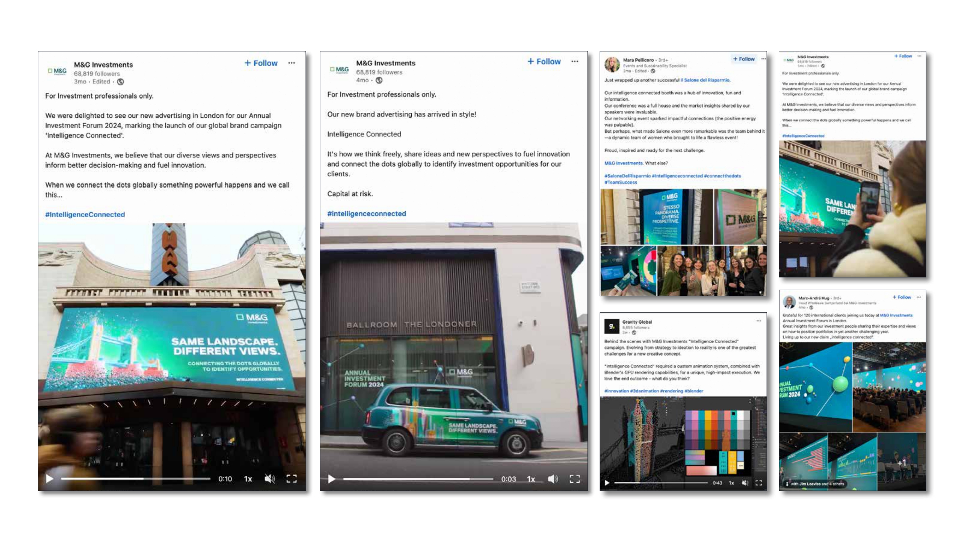Screen dimensions: 963x542
Task: Open the '+1' more-photos tile in Hug's post
Action: [902, 462]
